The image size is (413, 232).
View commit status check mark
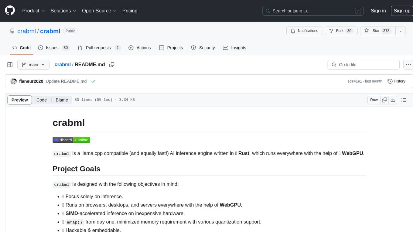[x=94, y=81]
